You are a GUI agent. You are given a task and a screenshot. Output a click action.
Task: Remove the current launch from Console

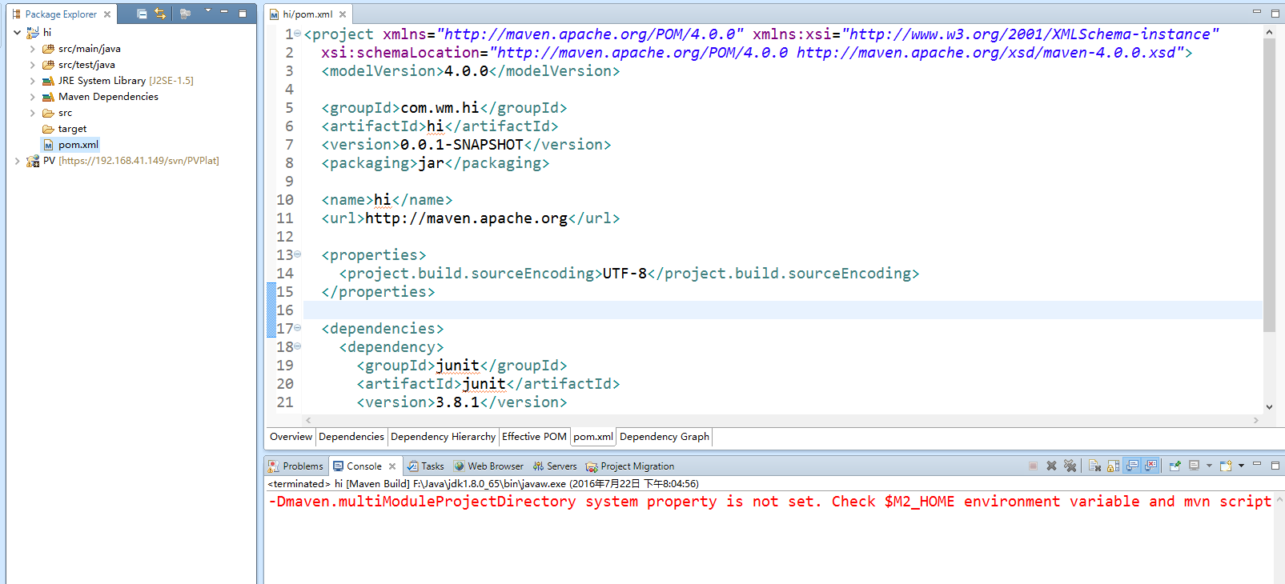(x=1051, y=466)
